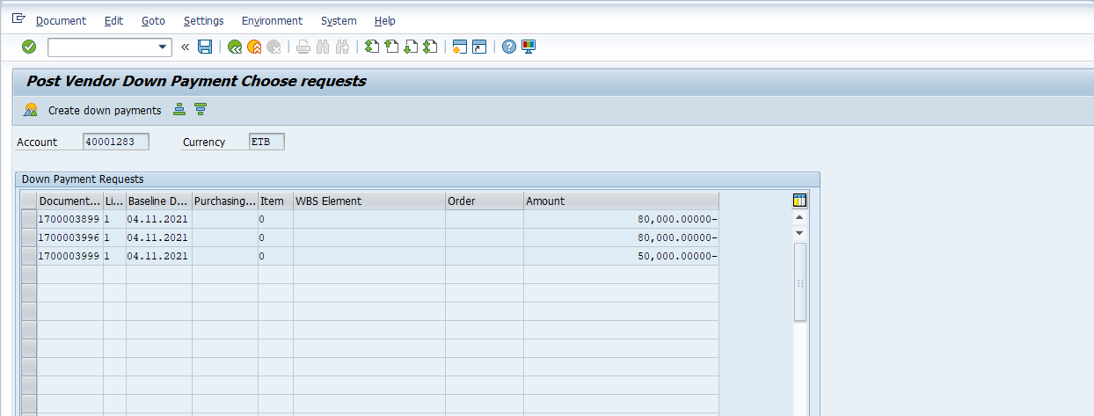1094x416 pixels.
Task: Select row with document 1700003999
Action: [x=29, y=256]
